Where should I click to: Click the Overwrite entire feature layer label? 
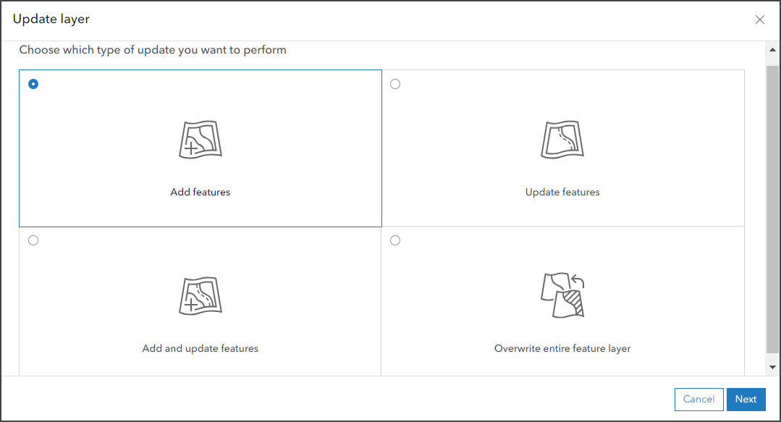[x=562, y=349]
